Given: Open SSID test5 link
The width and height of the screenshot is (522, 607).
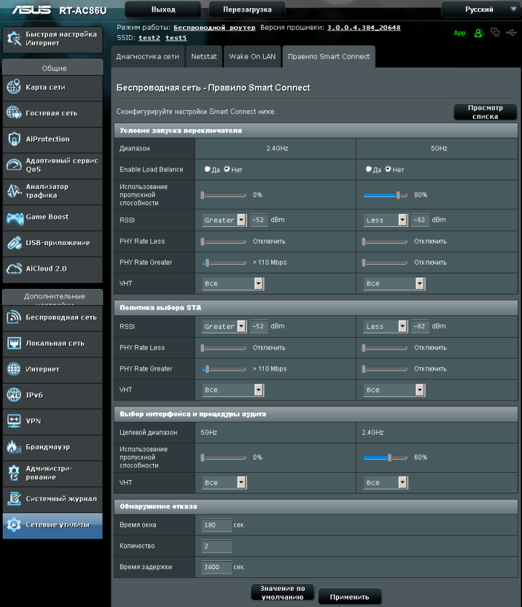Looking at the screenshot, I should point(176,38).
